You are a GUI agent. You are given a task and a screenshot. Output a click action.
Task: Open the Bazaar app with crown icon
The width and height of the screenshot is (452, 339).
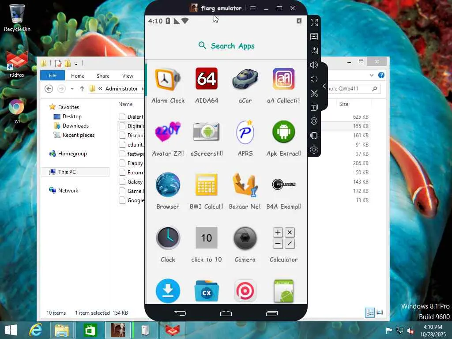[x=245, y=185]
